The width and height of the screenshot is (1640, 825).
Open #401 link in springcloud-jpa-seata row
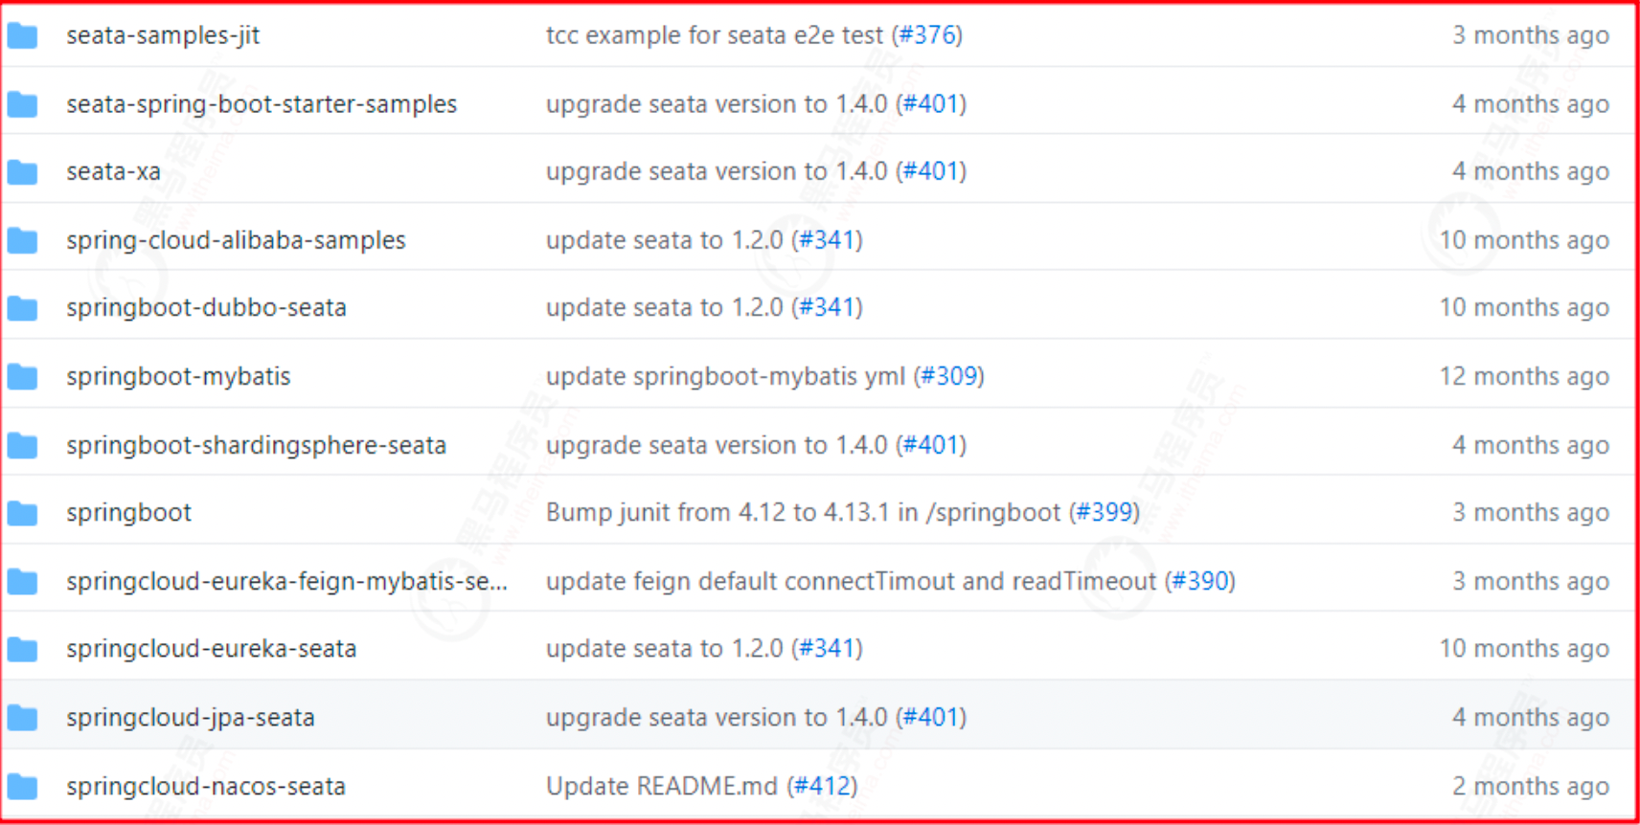click(930, 718)
